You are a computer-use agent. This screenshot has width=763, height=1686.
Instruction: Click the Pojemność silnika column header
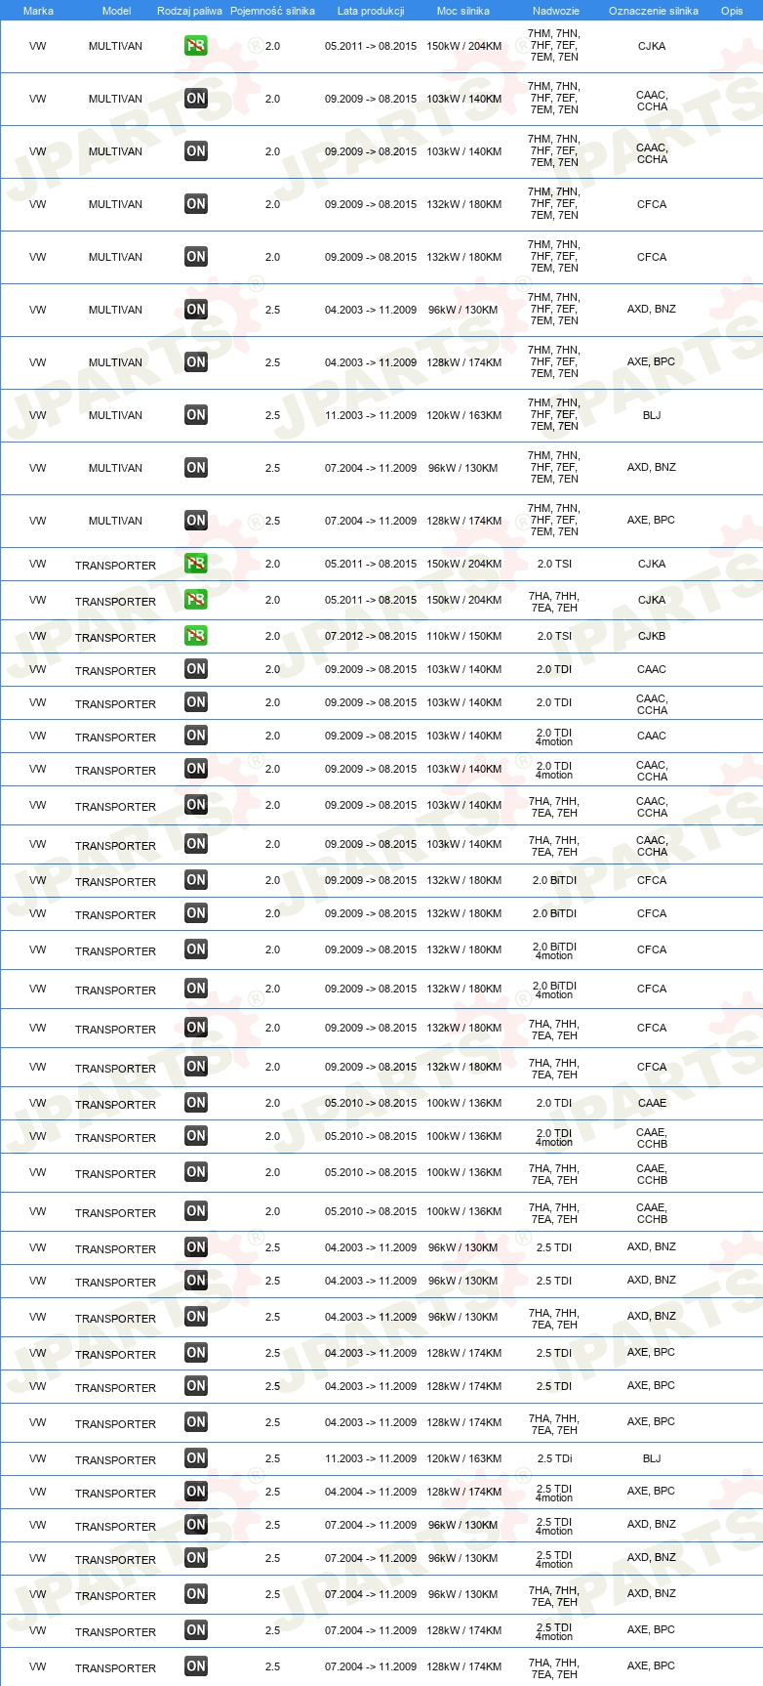pos(272,11)
